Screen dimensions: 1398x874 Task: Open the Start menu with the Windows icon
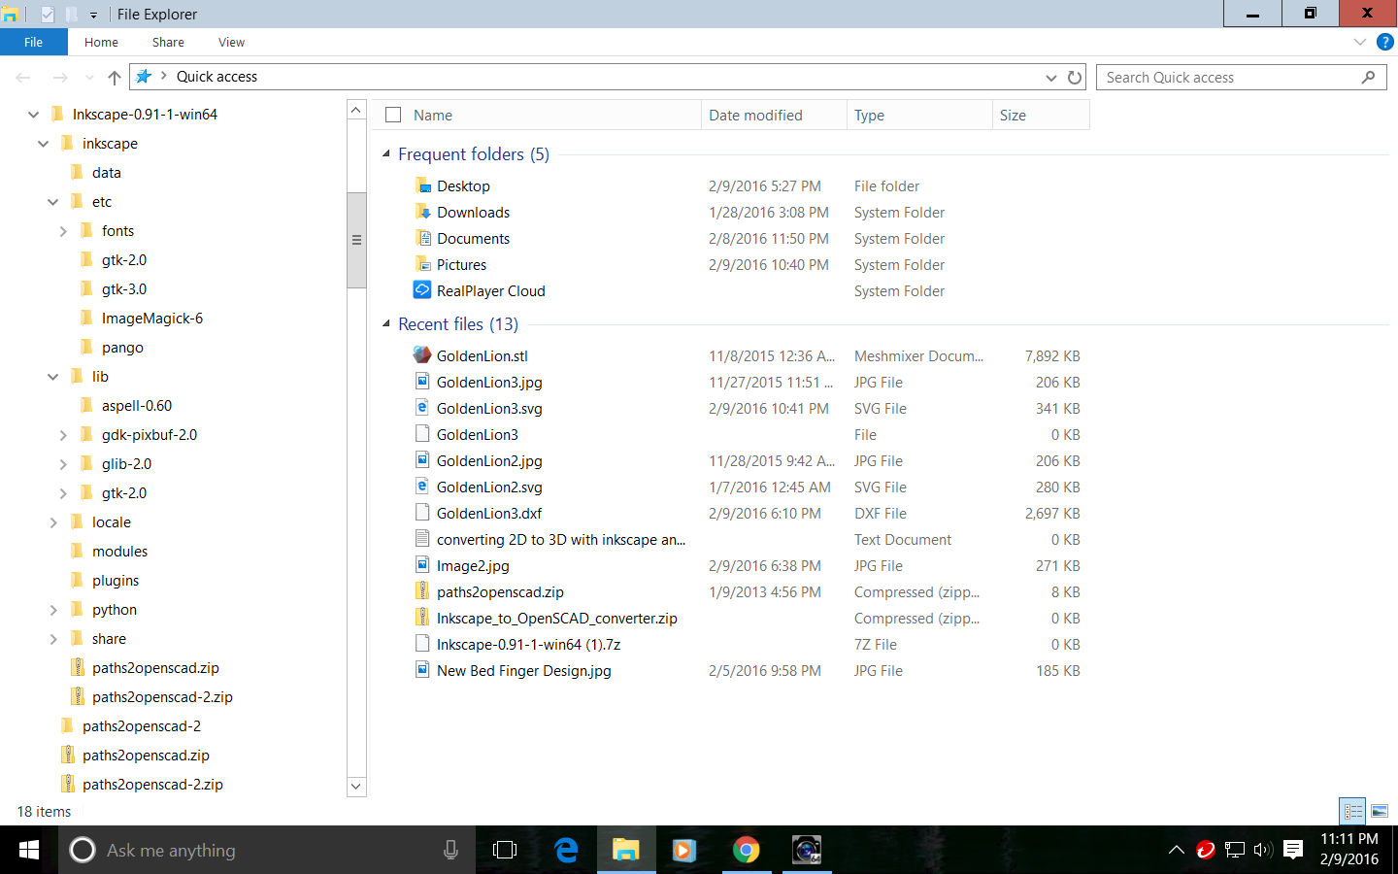point(28,850)
